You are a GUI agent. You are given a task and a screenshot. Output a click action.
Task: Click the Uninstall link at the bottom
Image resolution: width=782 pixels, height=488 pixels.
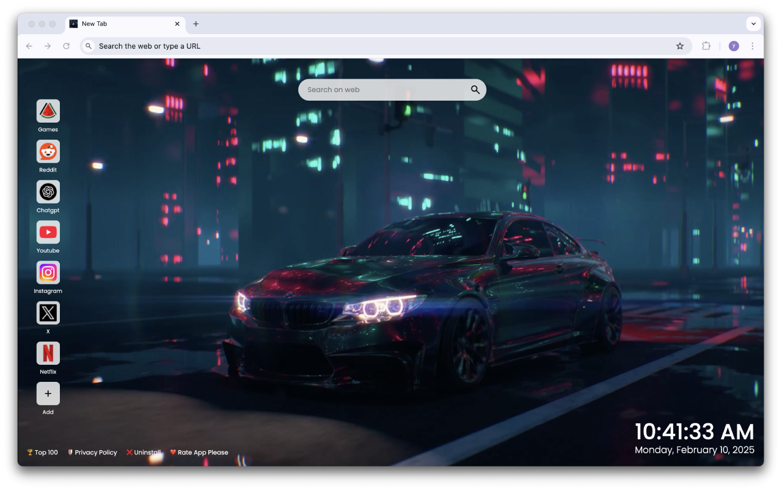[x=144, y=452]
